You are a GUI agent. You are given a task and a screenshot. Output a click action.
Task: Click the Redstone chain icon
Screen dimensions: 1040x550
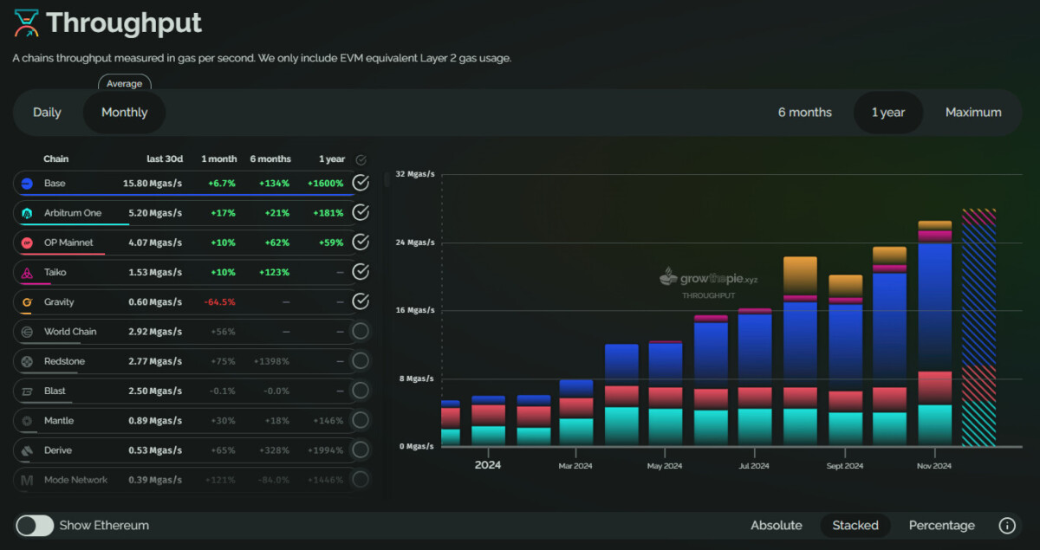click(27, 361)
